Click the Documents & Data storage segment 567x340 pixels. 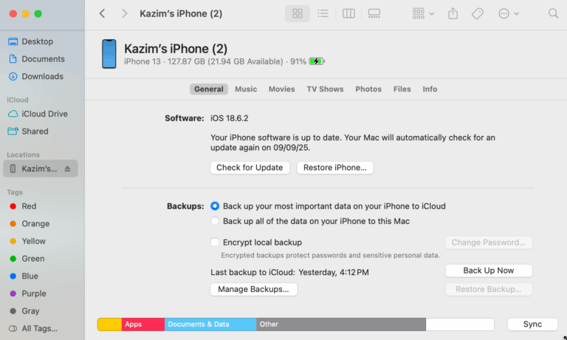click(210, 324)
